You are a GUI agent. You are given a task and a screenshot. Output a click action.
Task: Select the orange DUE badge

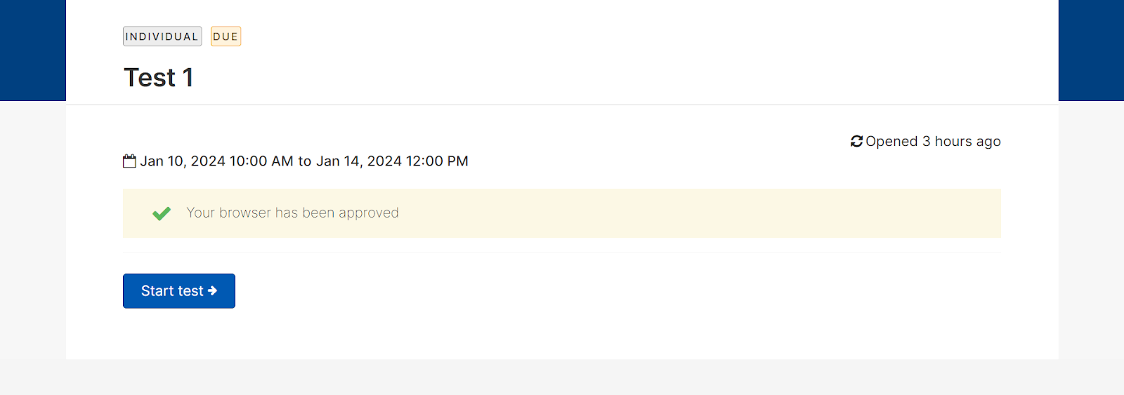pyautogui.click(x=226, y=36)
